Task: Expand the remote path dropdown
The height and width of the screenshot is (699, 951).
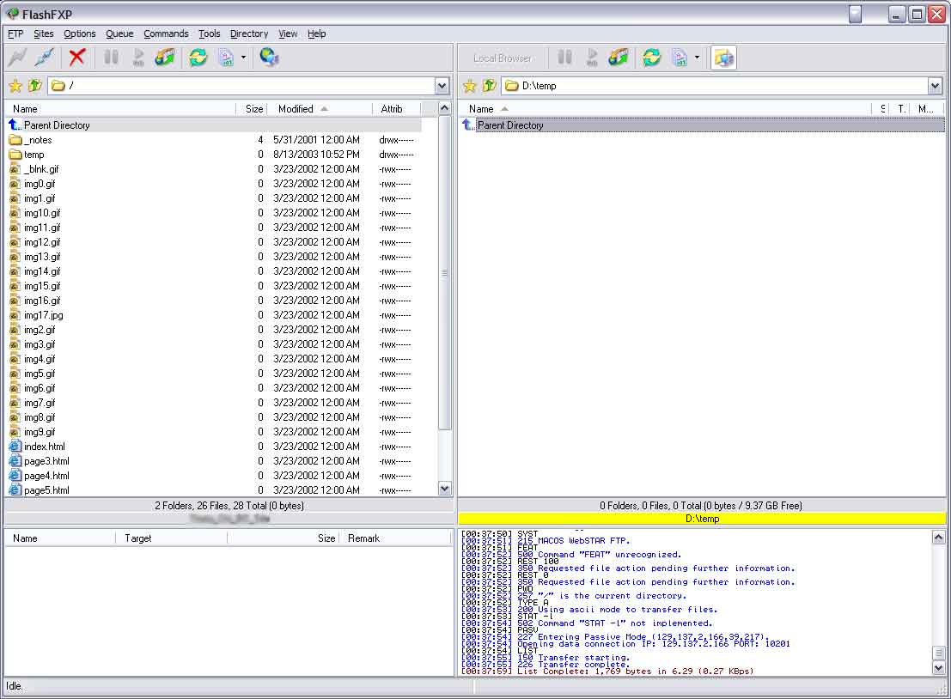Action: (x=442, y=86)
